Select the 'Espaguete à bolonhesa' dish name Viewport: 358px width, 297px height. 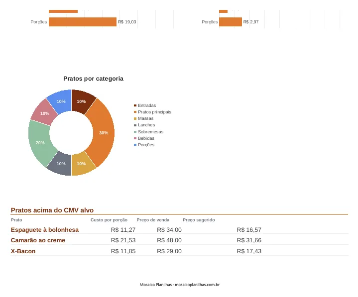tap(45, 230)
